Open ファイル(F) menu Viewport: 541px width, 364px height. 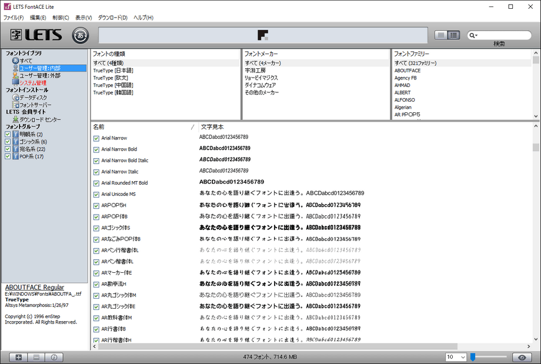click(x=14, y=18)
